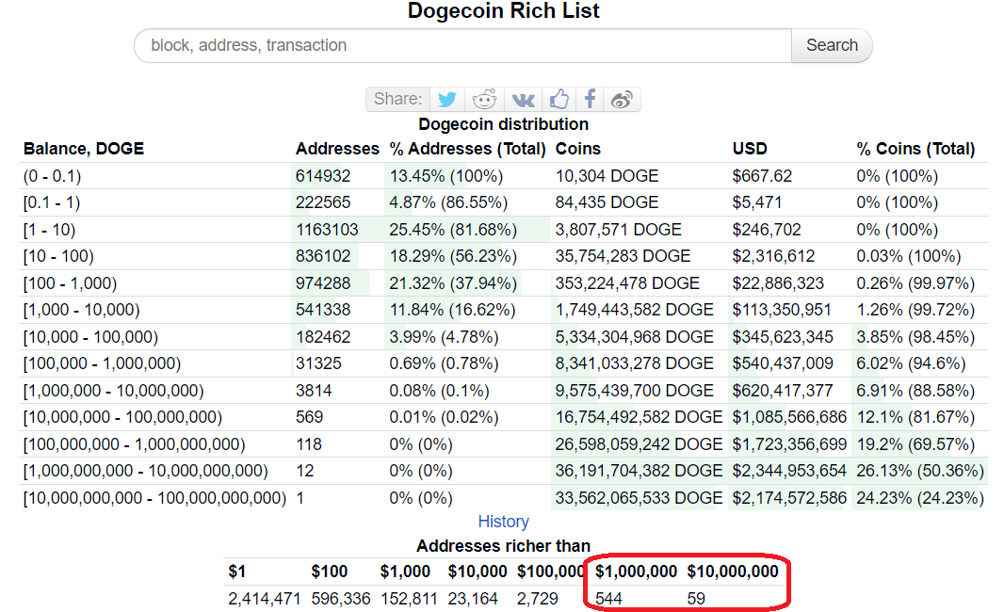Click the USD value '$1,085,566,686'
Image resolution: width=1004 pixels, height=612 pixels.
pyautogui.click(x=789, y=417)
